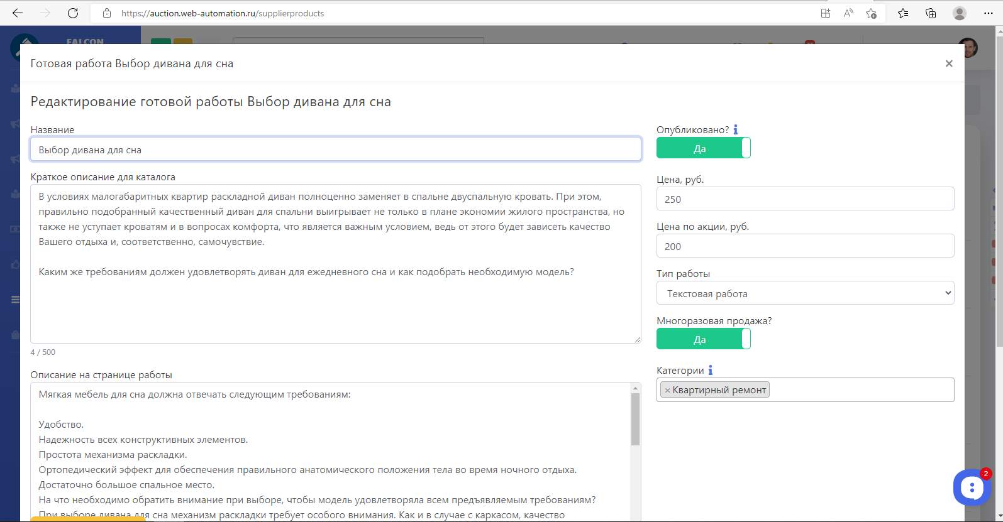Click in the Категории selection box

tap(862, 390)
